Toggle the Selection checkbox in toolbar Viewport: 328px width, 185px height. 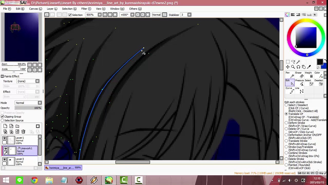[x=70, y=15]
